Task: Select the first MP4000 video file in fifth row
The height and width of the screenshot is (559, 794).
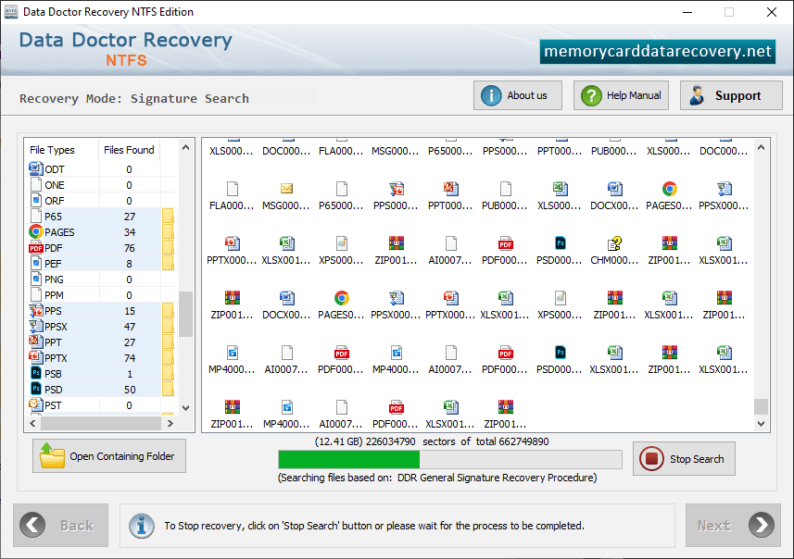Action: click(232, 354)
